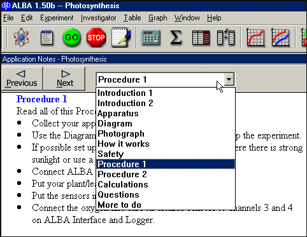
Task: Click the blue Procedure 1 heading
Action: pos(42,99)
